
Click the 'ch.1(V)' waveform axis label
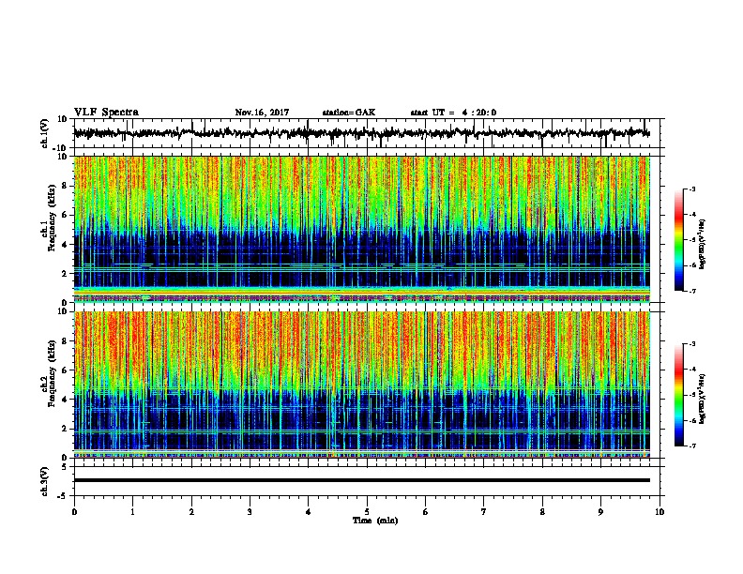(x=45, y=133)
